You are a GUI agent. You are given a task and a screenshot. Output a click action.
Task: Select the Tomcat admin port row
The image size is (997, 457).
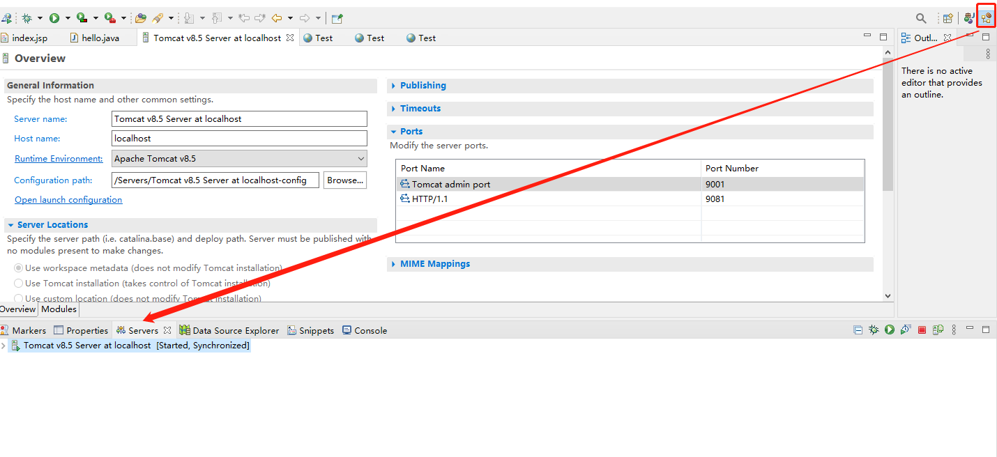[630, 185]
